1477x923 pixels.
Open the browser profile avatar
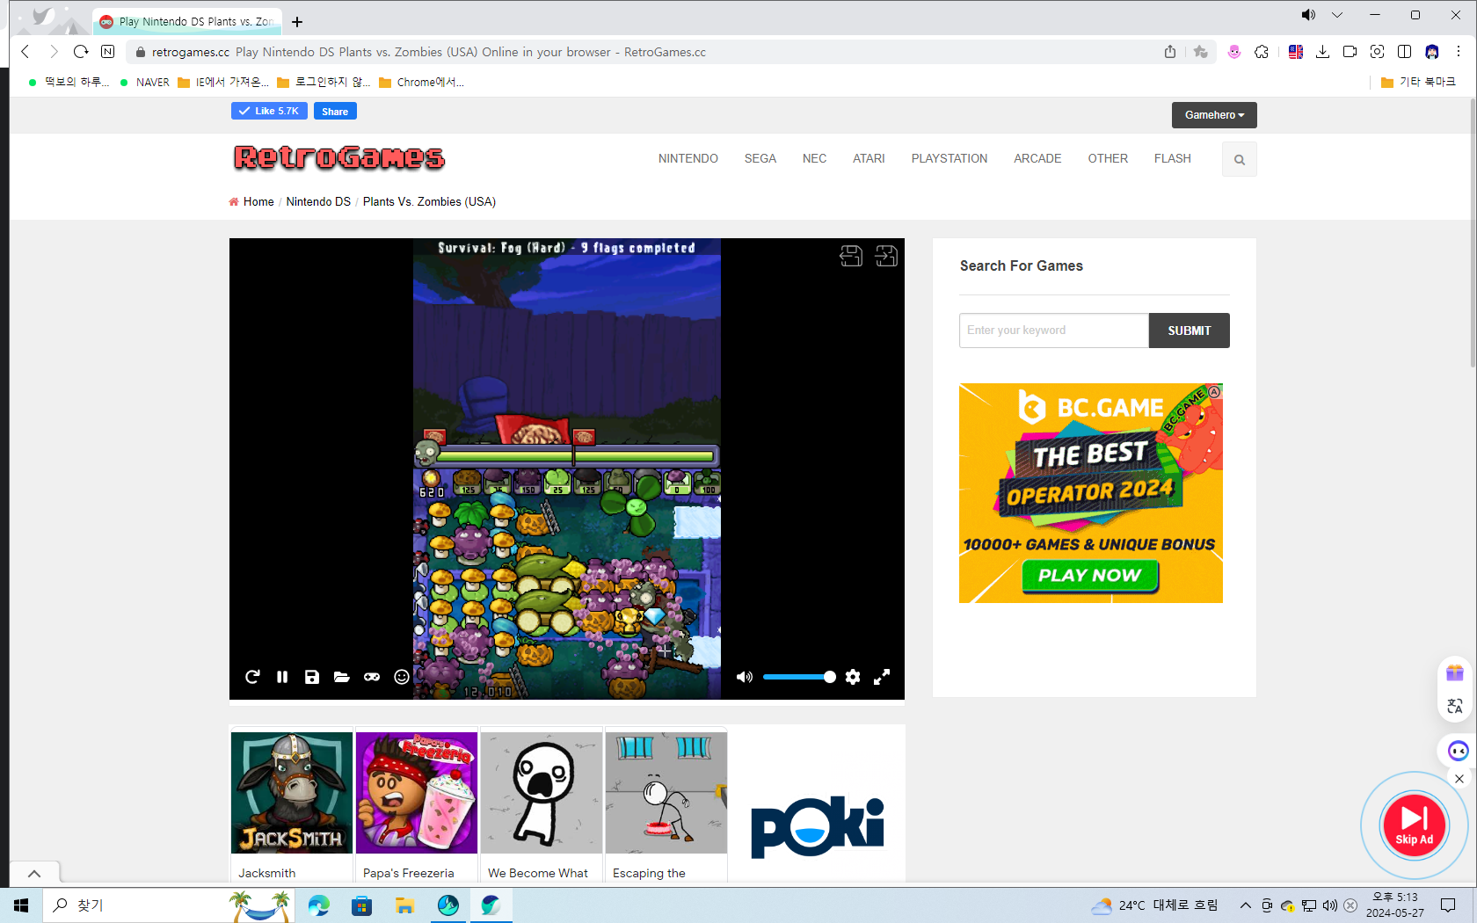click(1432, 52)
